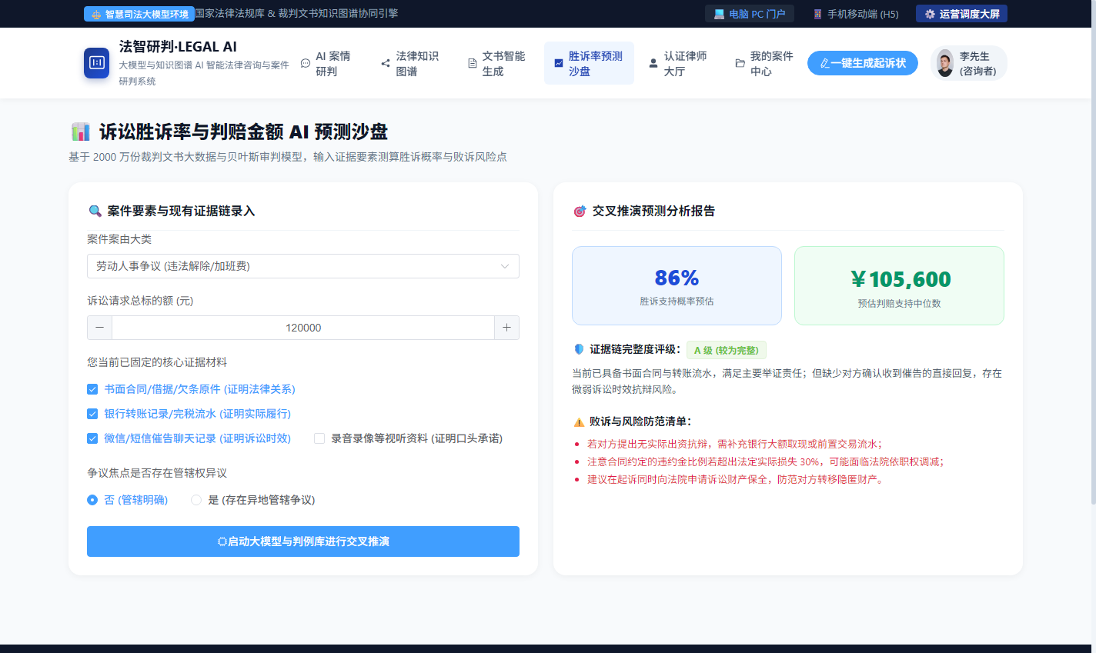Image resolution: width=1096 pixels, height=653 pixels.
Task: Switch to 手机移动端 (H5) view
Action: point(856,14)
